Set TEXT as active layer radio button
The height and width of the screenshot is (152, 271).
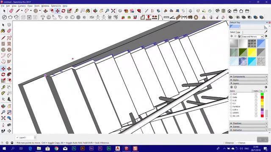231,94
